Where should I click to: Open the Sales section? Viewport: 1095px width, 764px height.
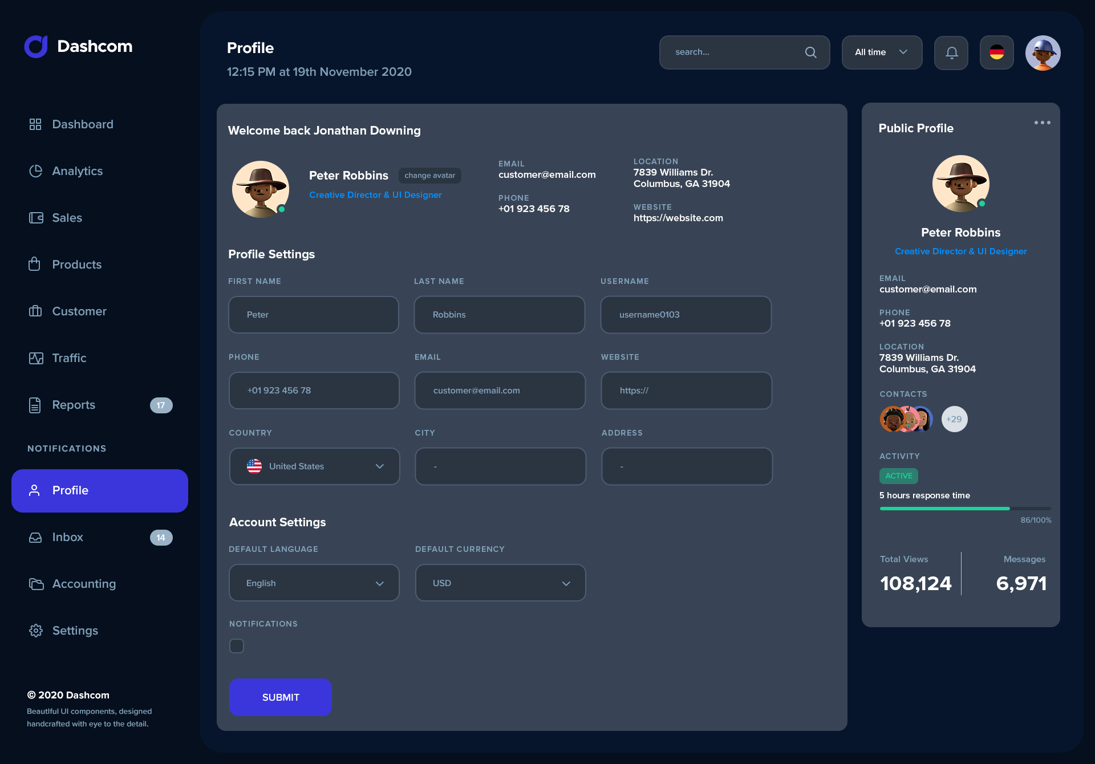coord(67,217)
